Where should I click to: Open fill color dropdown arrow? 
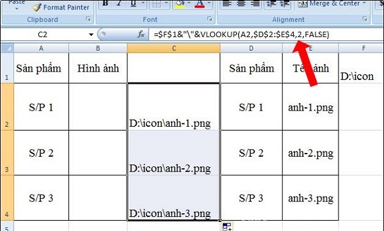(x=189, y=3)
